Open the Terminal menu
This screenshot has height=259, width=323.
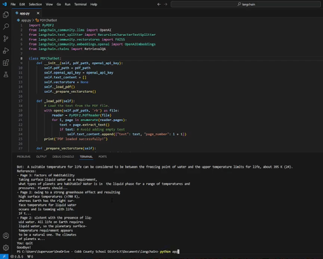click(x=80, y=4)
